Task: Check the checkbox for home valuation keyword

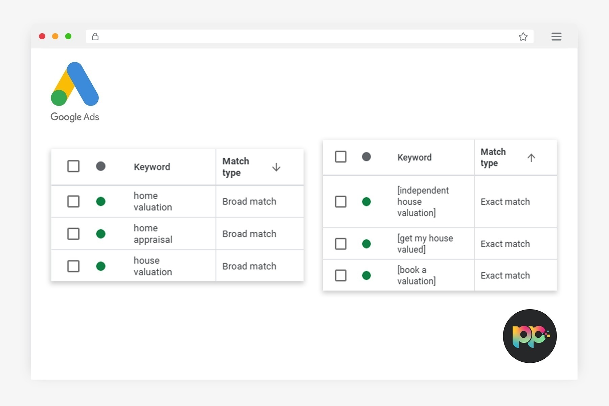Action: [x=73, y=201]
